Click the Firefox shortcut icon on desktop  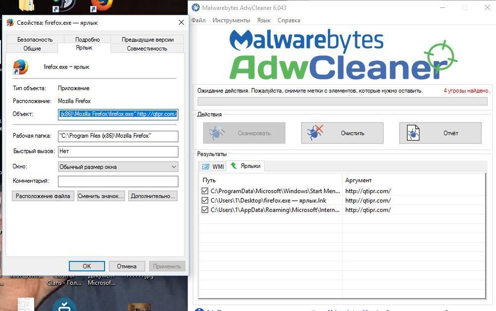[x=101, y=5]
